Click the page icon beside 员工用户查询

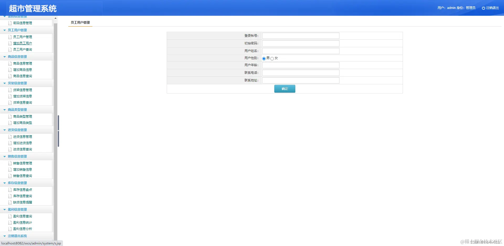10,50
